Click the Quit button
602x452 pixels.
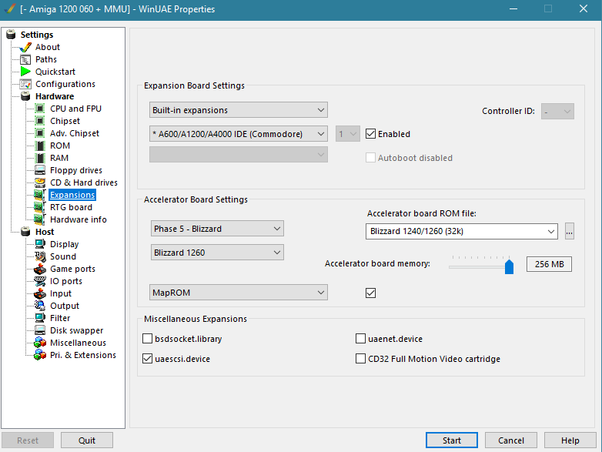[x=87, y=440]
